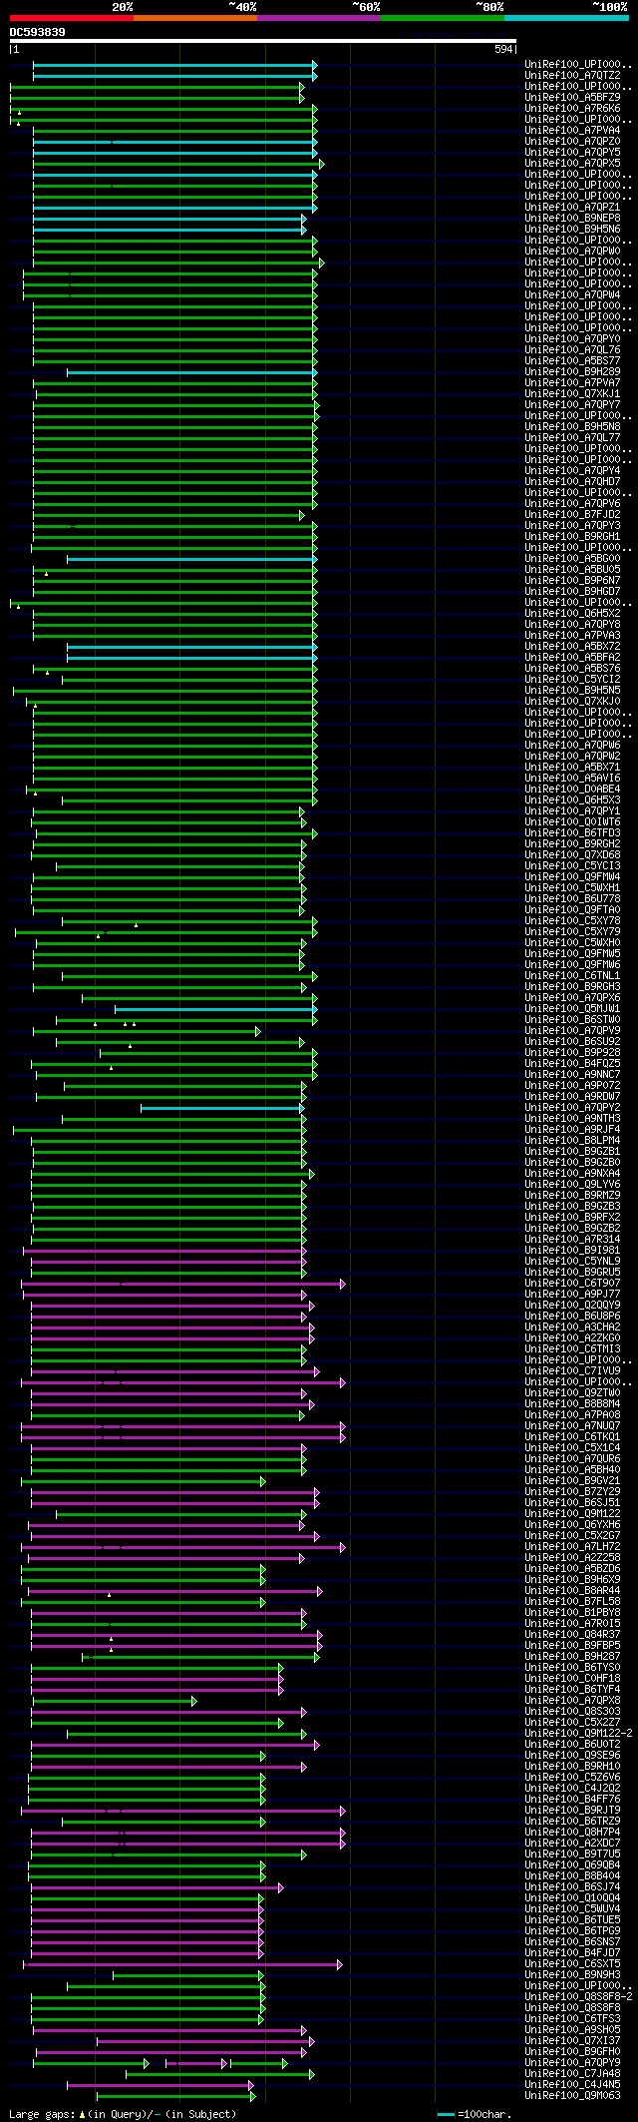Select label UniRef100_A7R314
638x2122 pixels.
click(572, 1240)
